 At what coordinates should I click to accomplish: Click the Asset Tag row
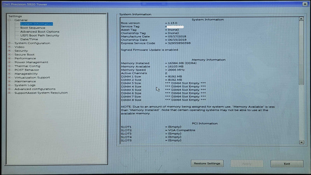[x=150, y=30]
